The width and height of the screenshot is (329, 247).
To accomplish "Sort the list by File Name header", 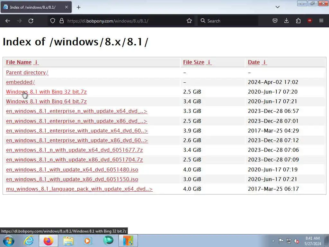I will point(22,62).
